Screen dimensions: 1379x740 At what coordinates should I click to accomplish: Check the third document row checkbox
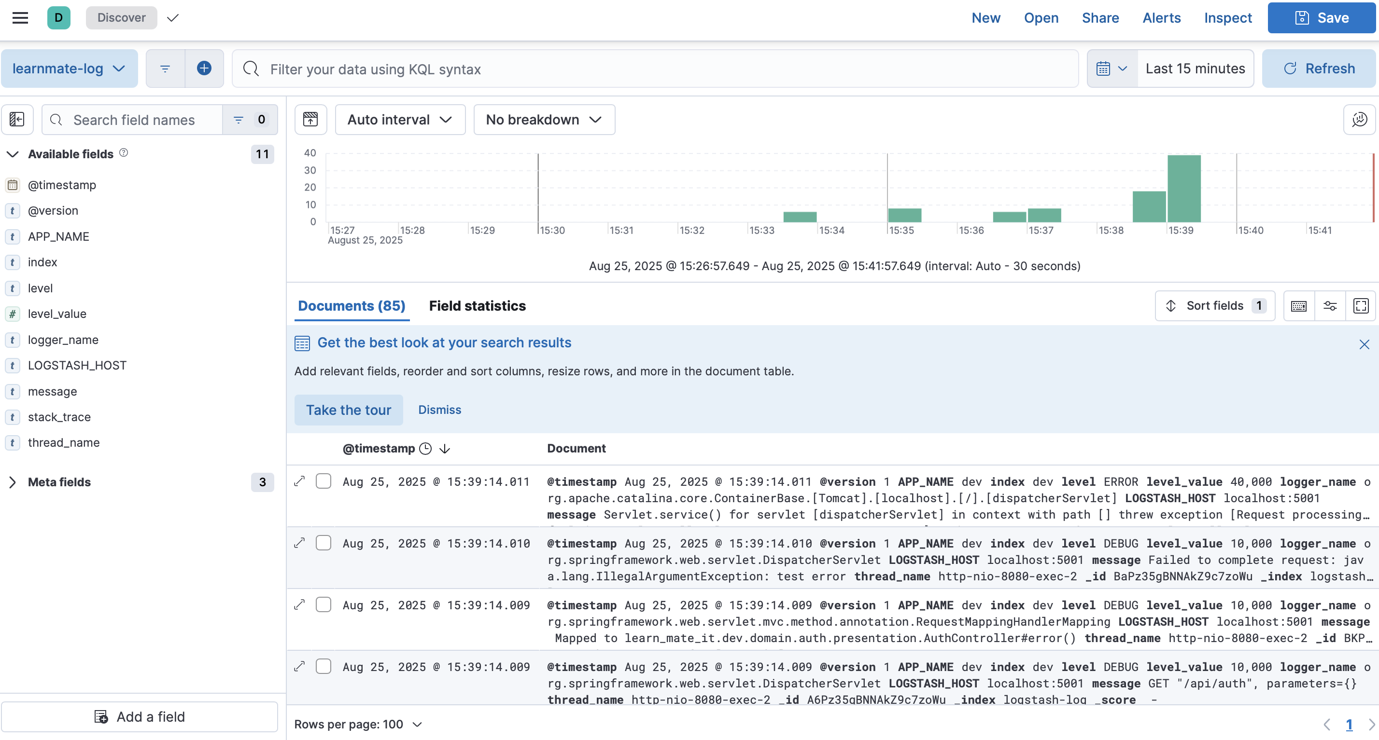click(324, 605)
